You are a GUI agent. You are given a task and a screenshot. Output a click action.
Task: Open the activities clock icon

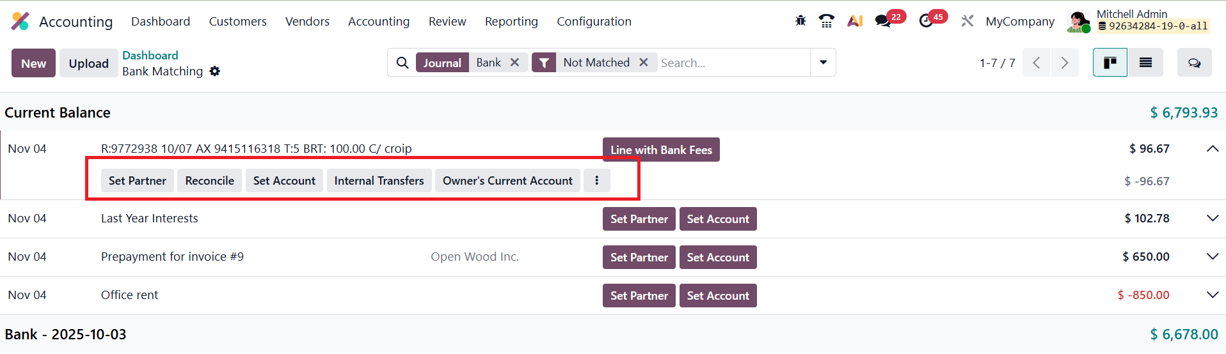click(x=925, y=21)
